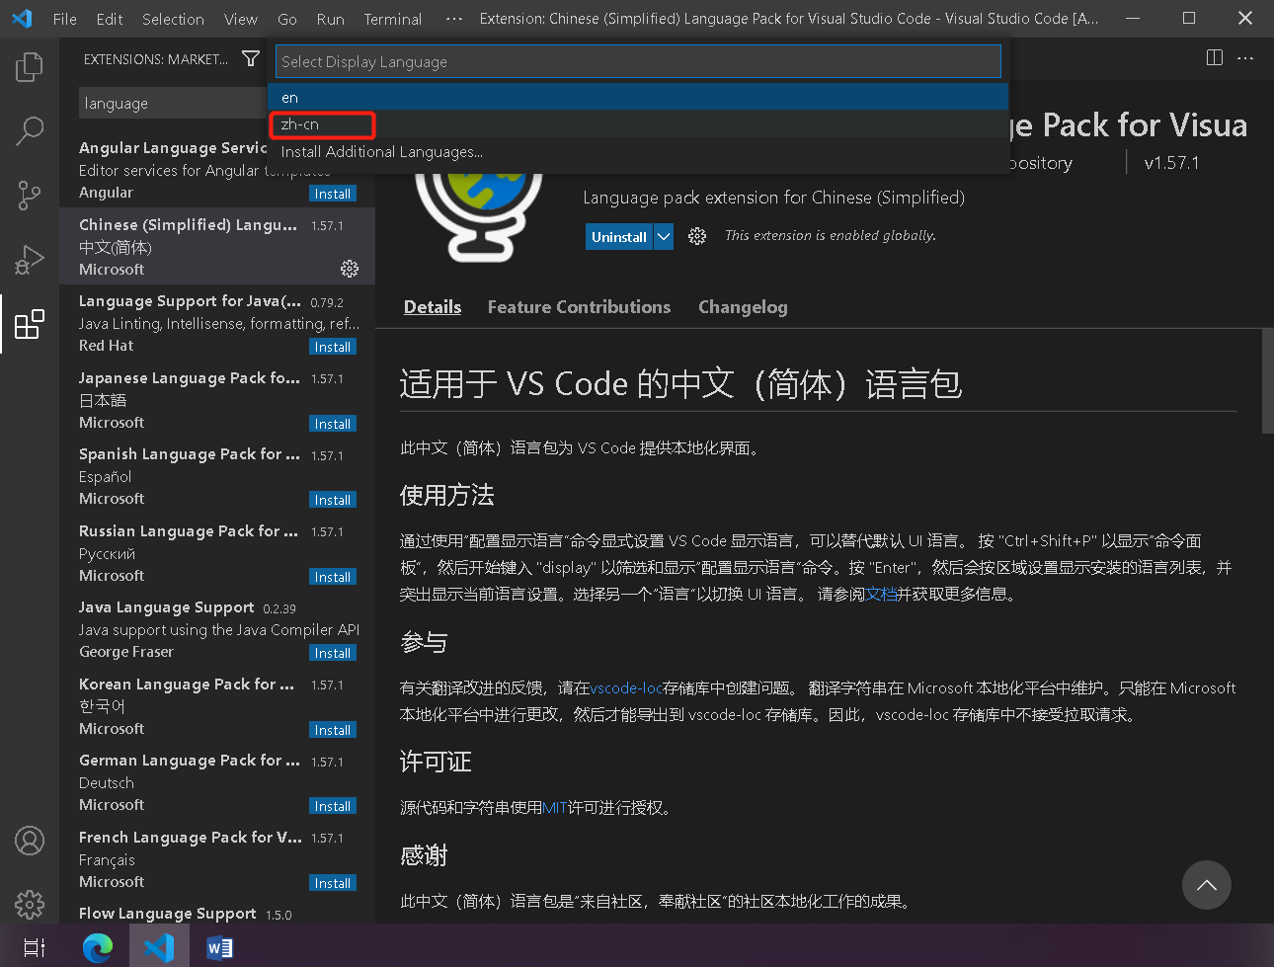Open the manage gear on the Chinese (Simplified) extension
The width and height of the screenshot is (1274, 967).
350,268
